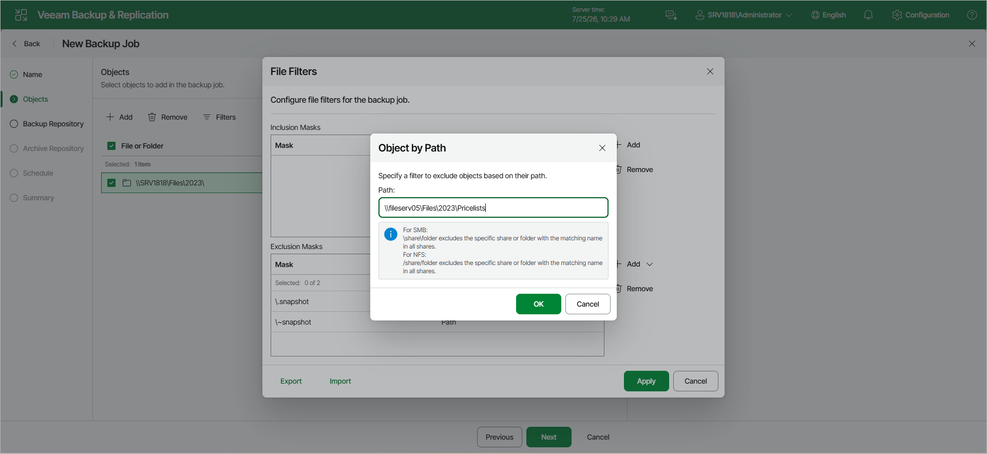Viewport: 987px width, 454px height.
Task: Click the globe language icon
Action: coord(815,15)
